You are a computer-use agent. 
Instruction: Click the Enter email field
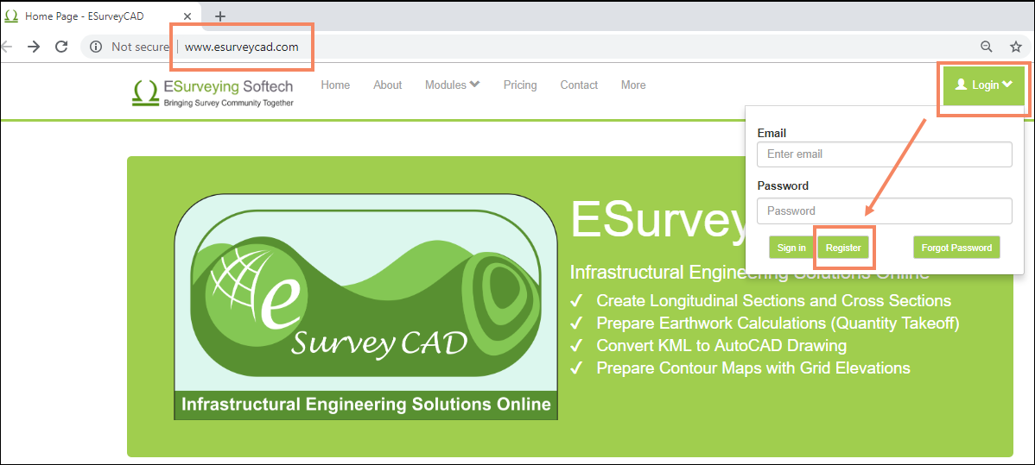(885, 154)
